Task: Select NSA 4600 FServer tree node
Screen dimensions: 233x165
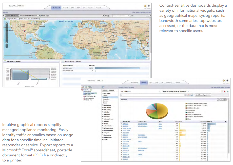Action: 90,93
